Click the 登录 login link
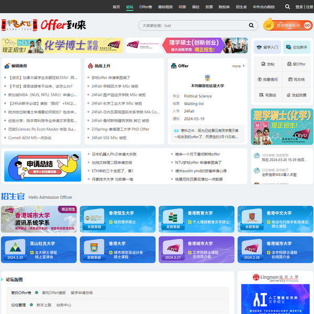Image resolution: width=314 pixels, height=314 pixels. coord(299,7)
